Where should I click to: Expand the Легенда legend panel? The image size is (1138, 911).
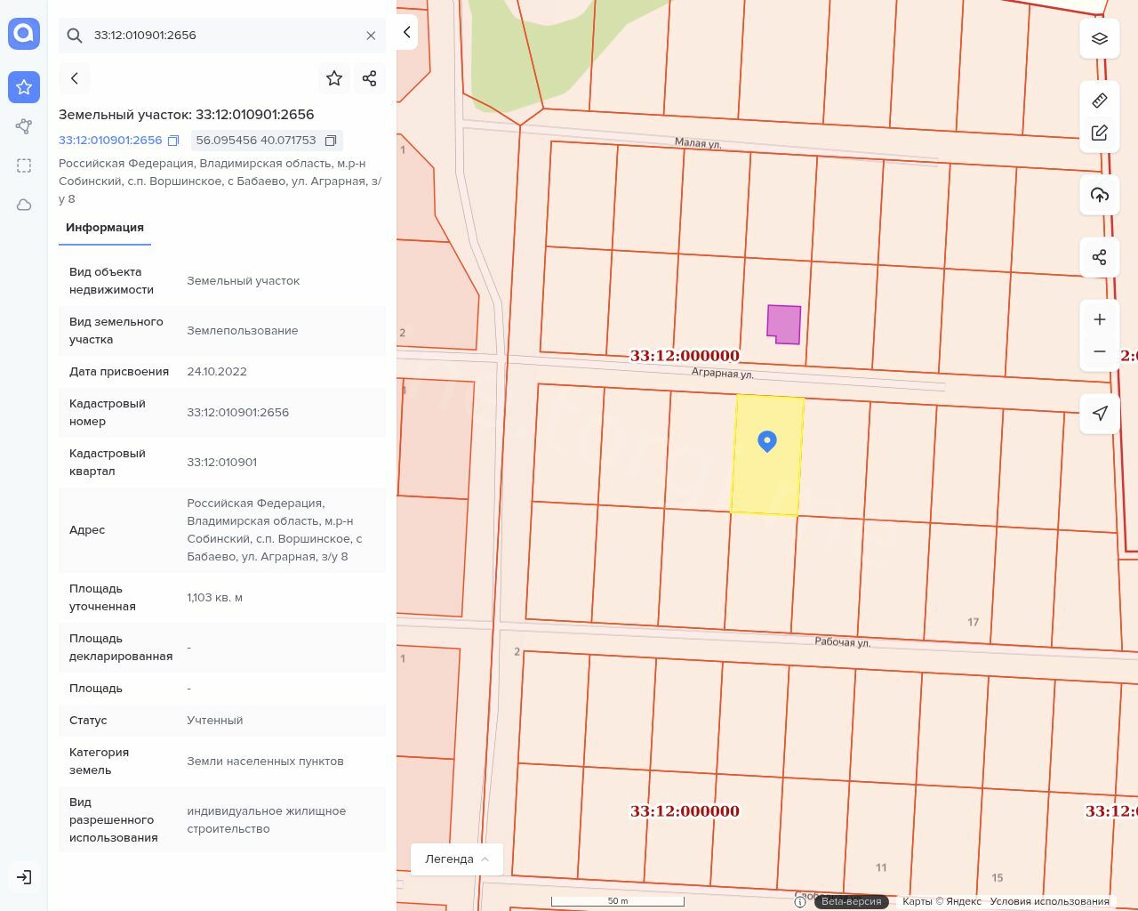click(x=457, y=859)
